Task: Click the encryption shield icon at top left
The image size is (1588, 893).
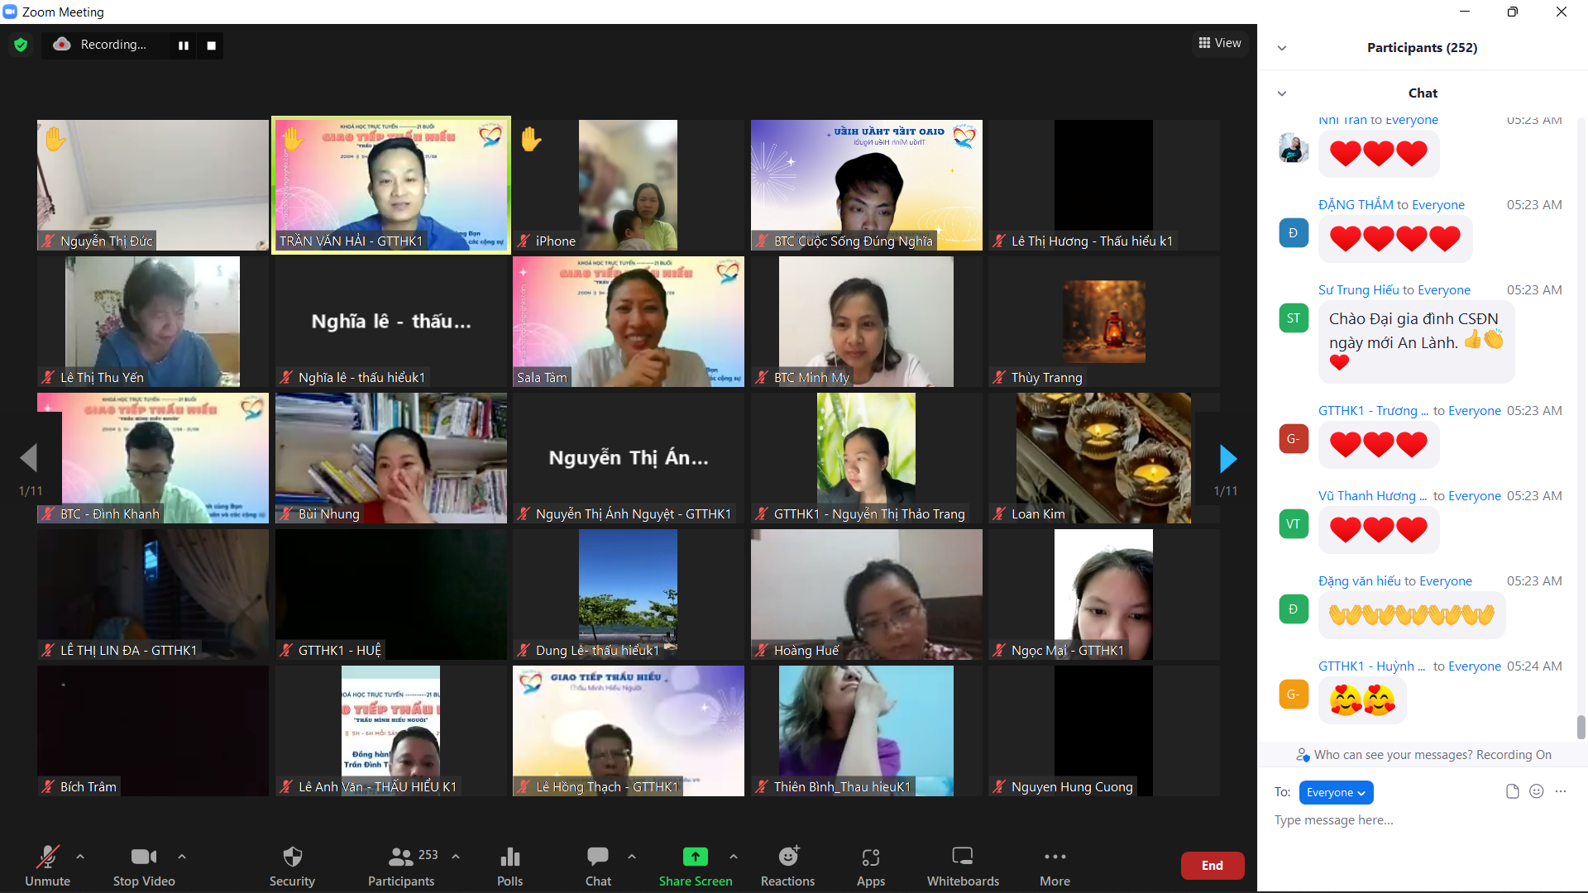Action: [x=21, y=45]
